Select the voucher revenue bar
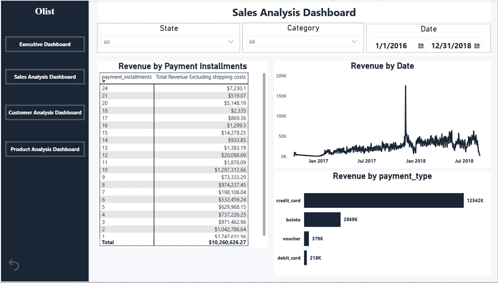 click(306, 238)
